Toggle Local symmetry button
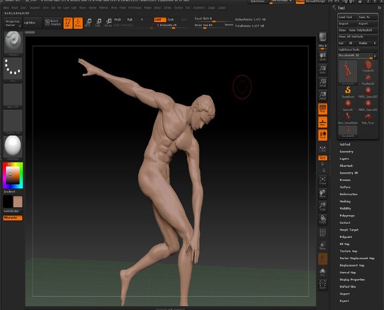Screen dimensions: 384x310 (x=323, y=135)
